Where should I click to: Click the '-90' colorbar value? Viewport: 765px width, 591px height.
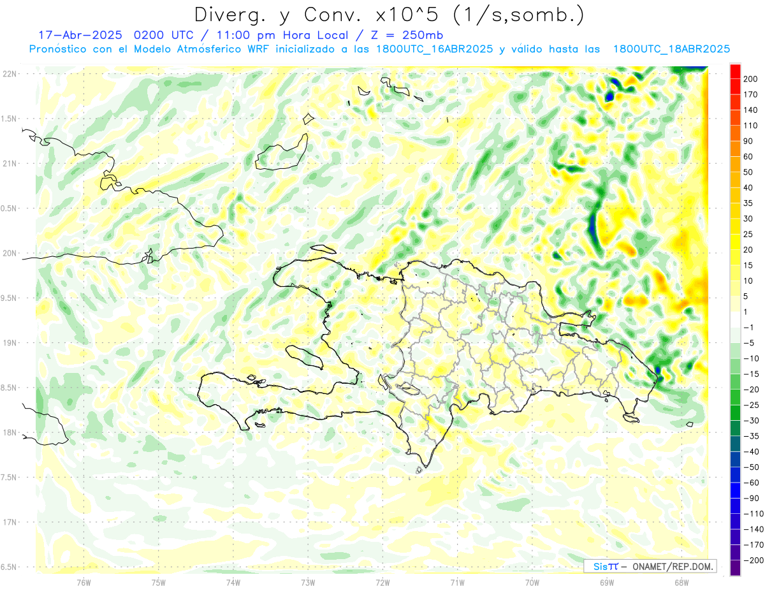[x=752, y=498]
